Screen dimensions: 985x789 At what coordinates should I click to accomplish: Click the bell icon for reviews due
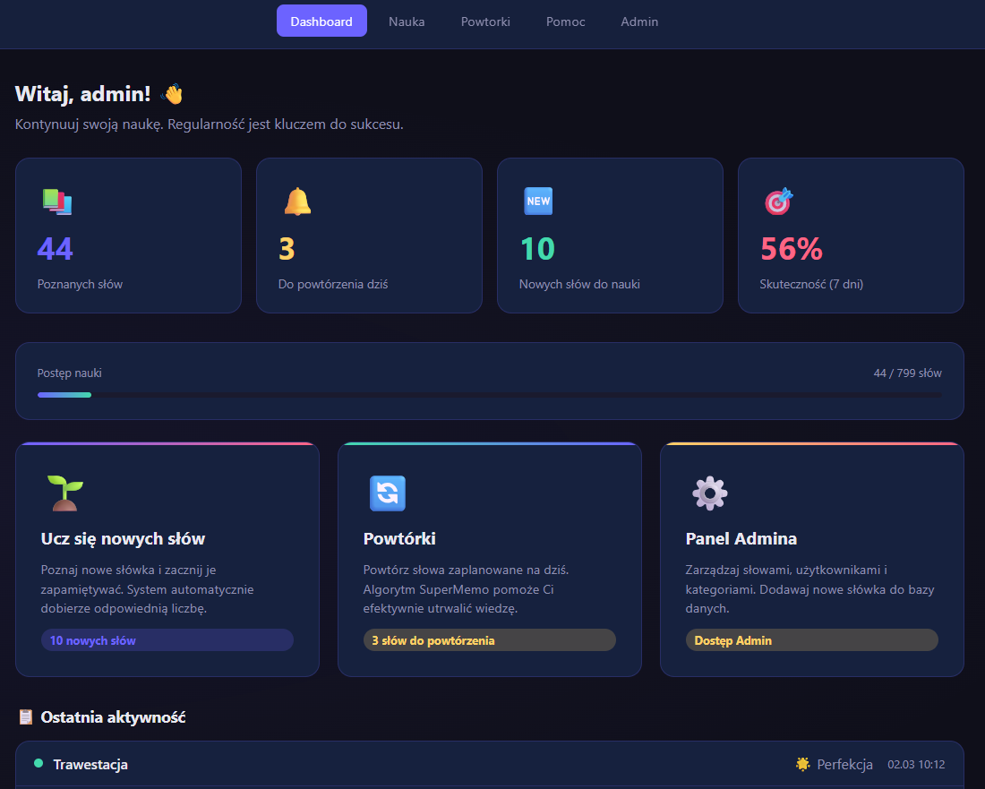pos(298,202)
